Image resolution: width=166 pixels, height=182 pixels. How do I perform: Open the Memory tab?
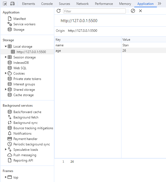(x=125, y=4)
